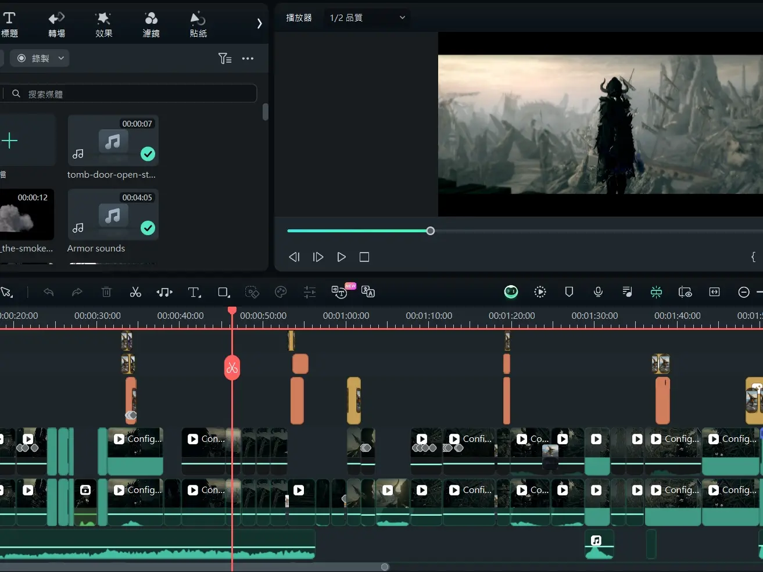Click the stop button in the player
This screenshot has width=763, height=572.
coord(364,257)
